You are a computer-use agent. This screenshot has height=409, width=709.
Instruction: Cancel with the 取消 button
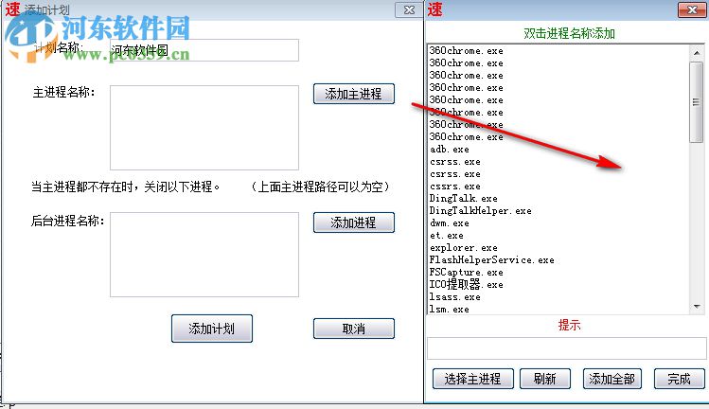(x=354, y=329)
